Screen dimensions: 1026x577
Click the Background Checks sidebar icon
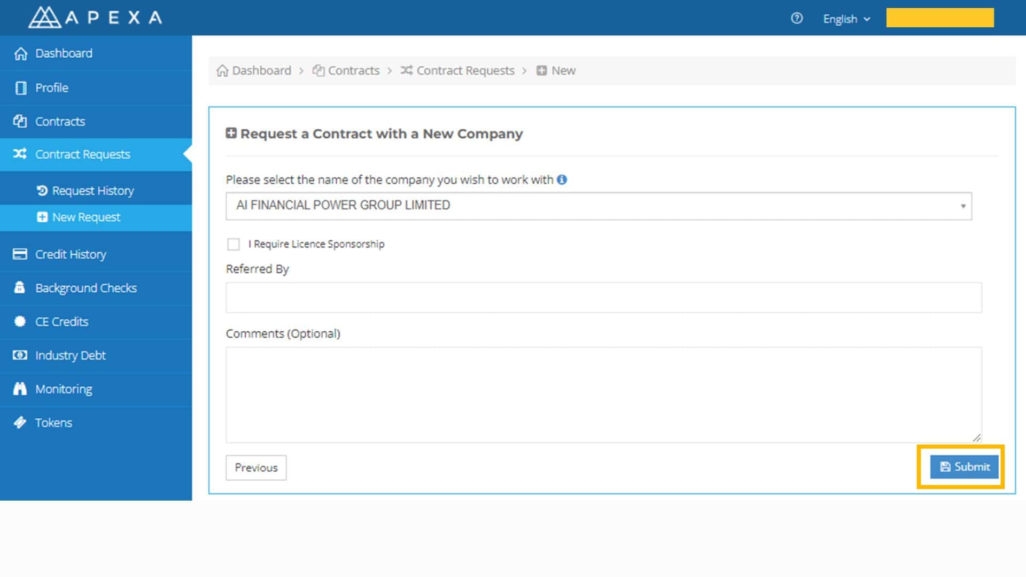tap(20, 287)
